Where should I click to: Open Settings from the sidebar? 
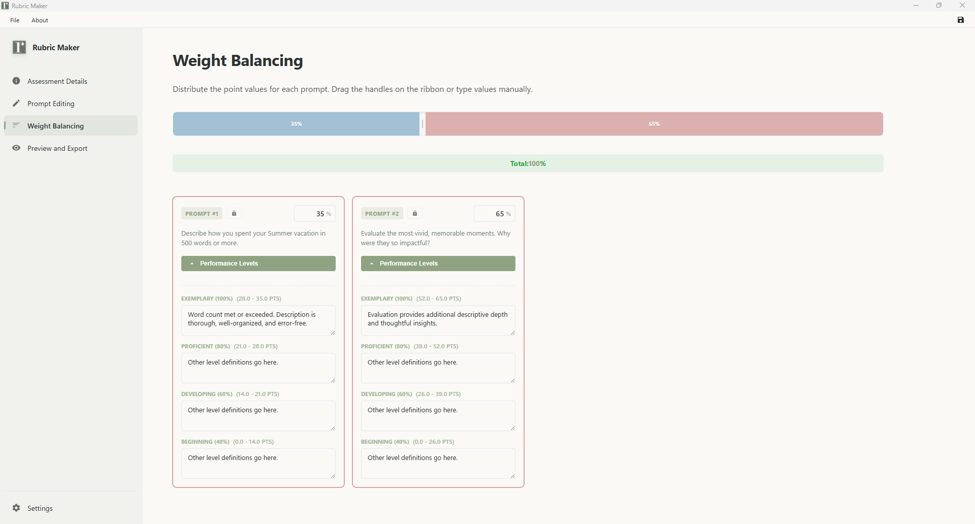pos(71,508)
